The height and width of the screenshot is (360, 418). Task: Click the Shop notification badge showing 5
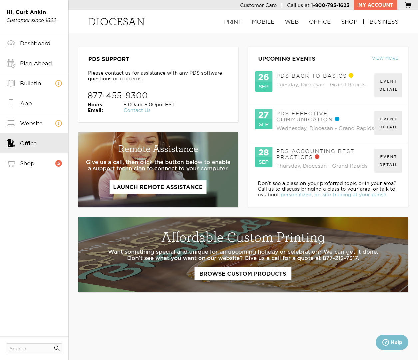click(59, 163)
